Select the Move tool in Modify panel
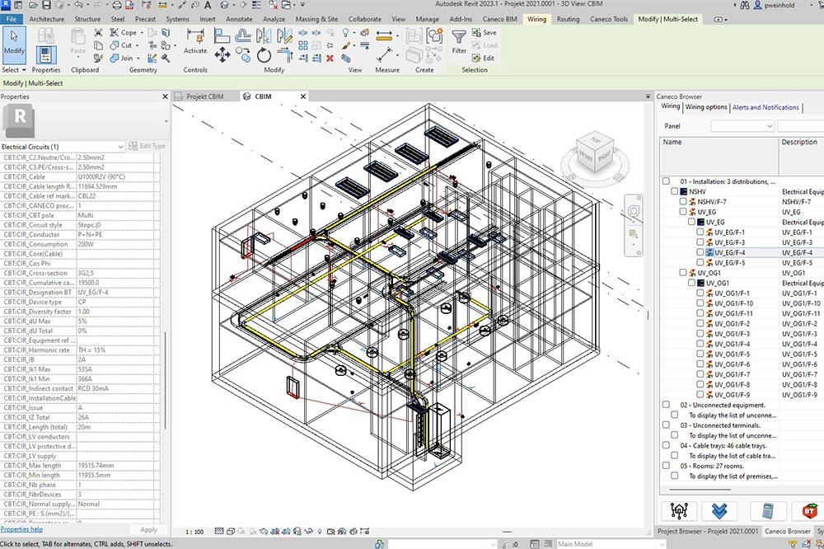Viewport: 824px width, 549px height. tap(222, 54)
